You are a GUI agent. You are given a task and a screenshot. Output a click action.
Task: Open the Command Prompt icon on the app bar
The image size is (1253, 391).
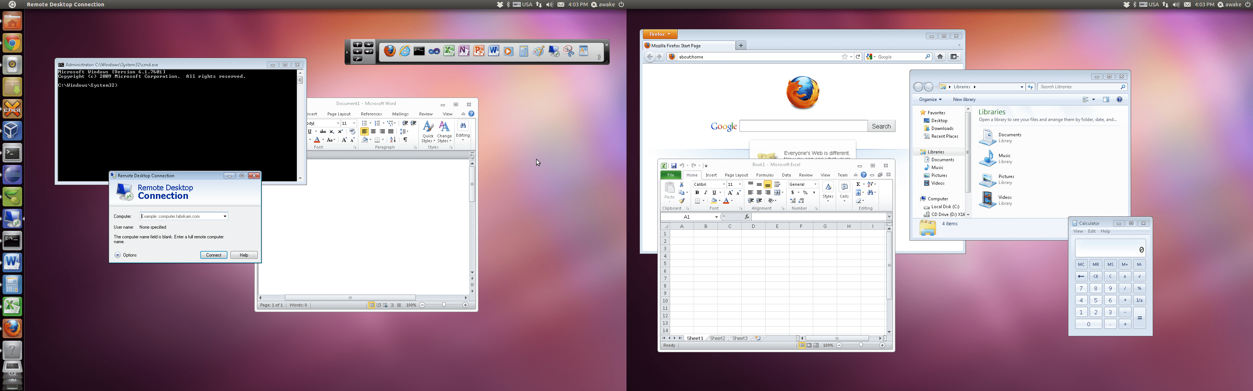pos(419,51)
